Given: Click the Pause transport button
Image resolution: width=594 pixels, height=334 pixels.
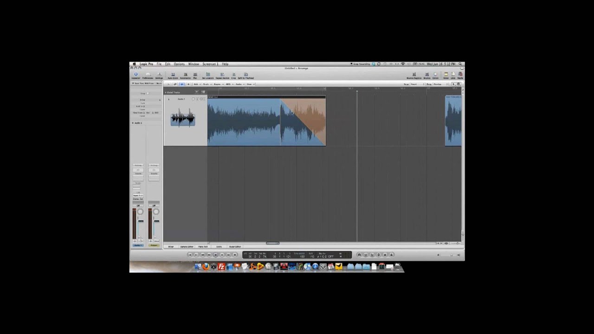Looking at the screenshot, I should [228, 255].
